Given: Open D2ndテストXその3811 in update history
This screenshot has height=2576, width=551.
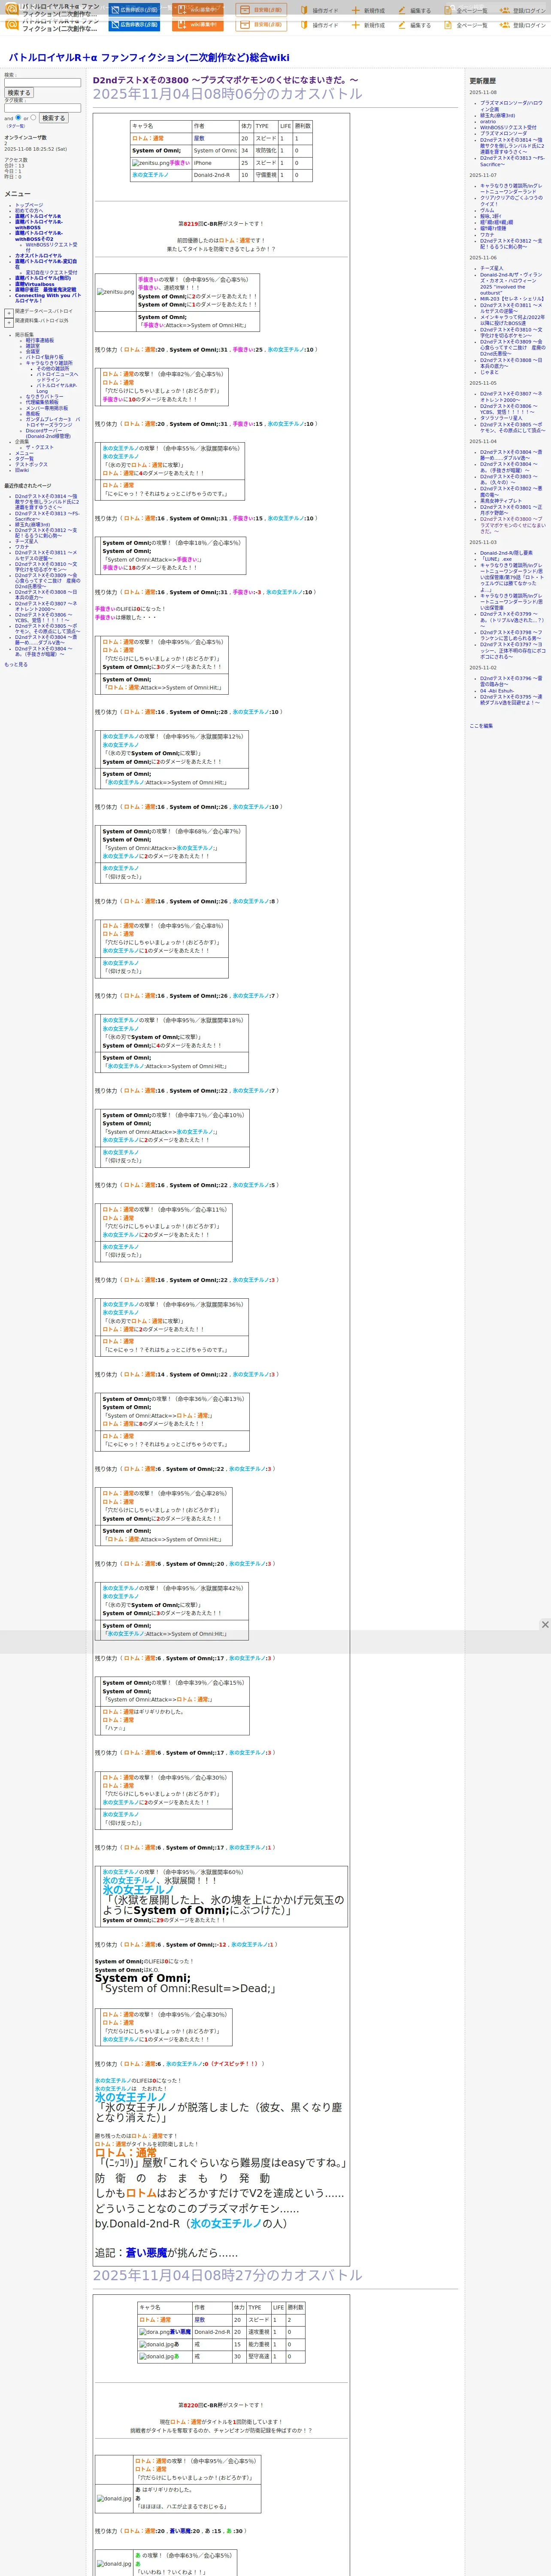Looking at the screenshot, I should click(x=511, y=308).
